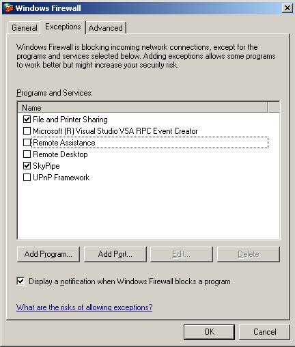Close the Windows Firewall dialog

287,8
